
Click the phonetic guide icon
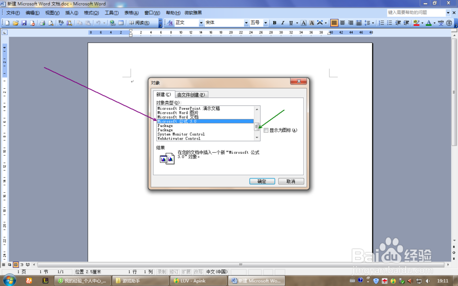click(441, 23)
